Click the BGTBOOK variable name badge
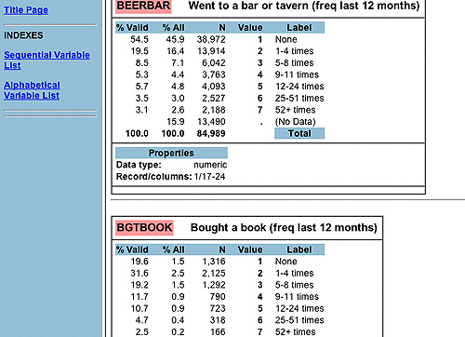This screenshot has width=465, height=337. click(144, 228)
